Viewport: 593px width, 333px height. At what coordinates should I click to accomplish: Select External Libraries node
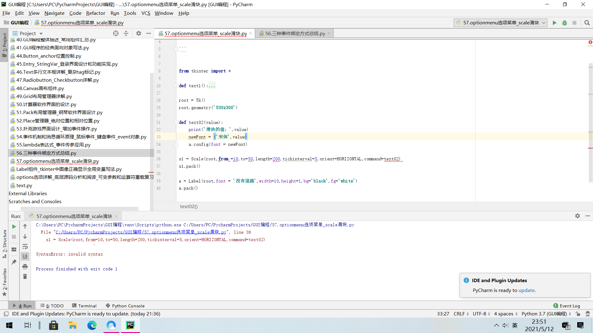click(x=28, y=193)
